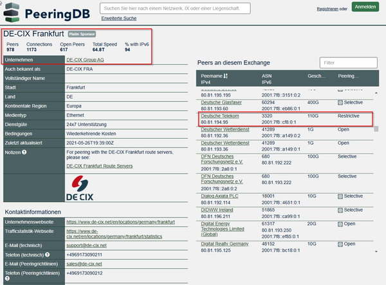Sort peers by Peering... column header
The image size is (386, 285).
click(x=348, y=76)
